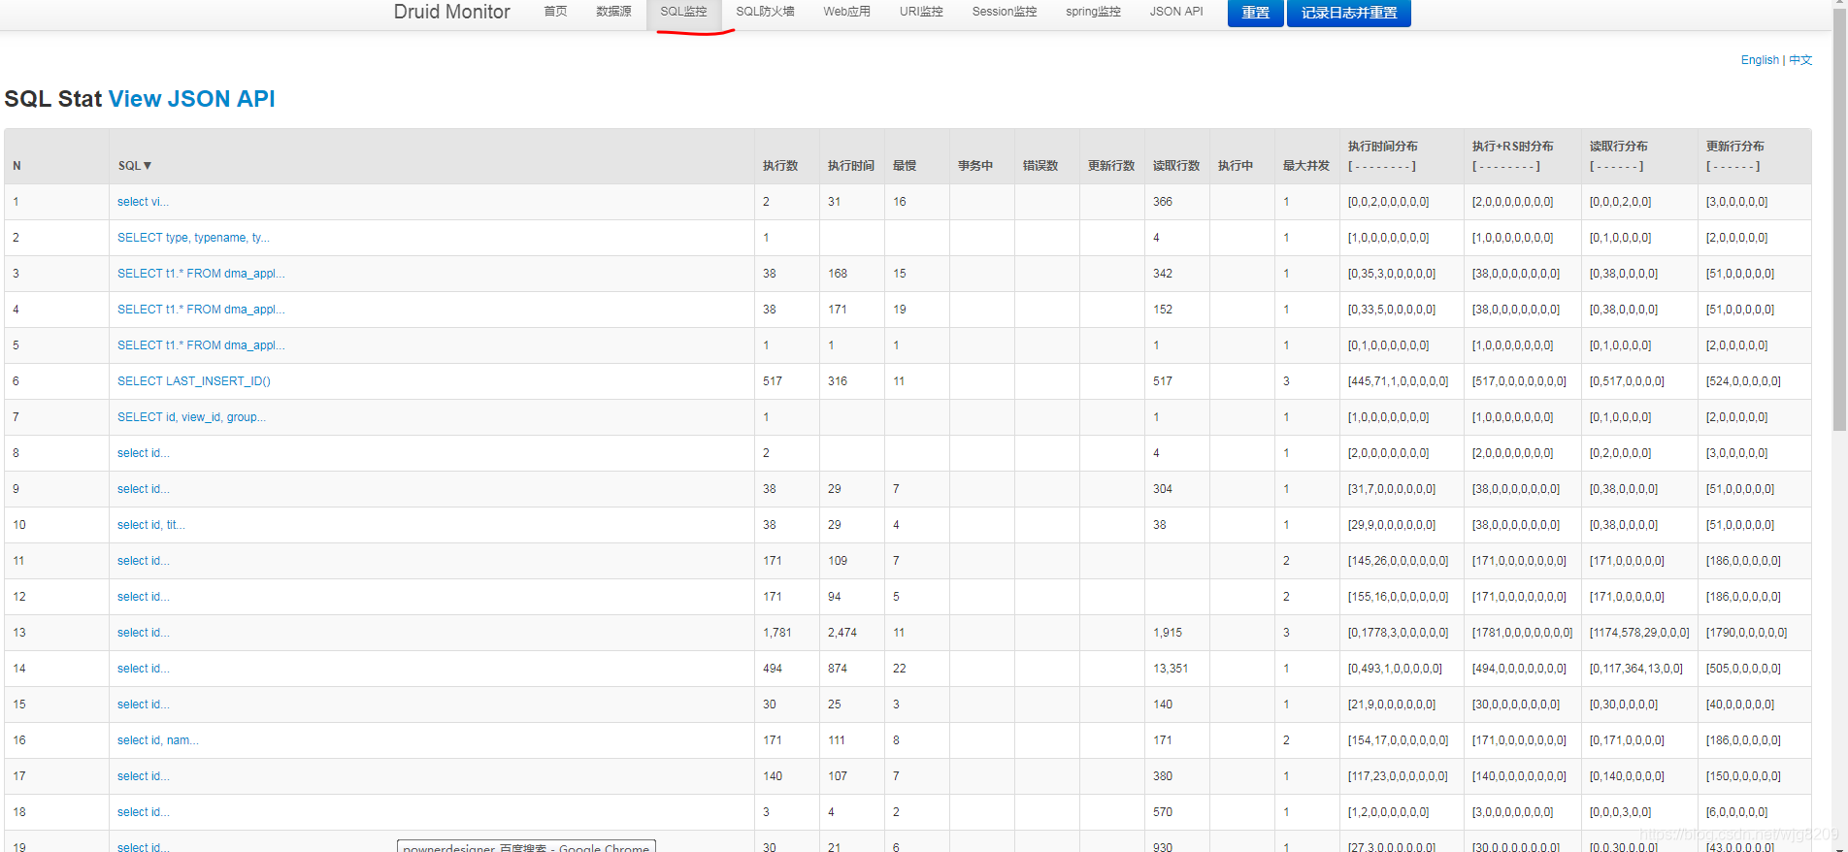This screenshot has height=852, width=1848.
Task: Click the blue 重置 button
Action: pos(1255,13)
